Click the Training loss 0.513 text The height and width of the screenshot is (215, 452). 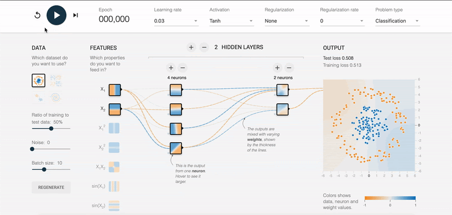pos(342,65)
